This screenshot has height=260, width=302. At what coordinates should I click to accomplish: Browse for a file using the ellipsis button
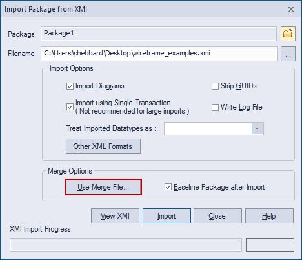pyautogui.click(x=288, y=54)
